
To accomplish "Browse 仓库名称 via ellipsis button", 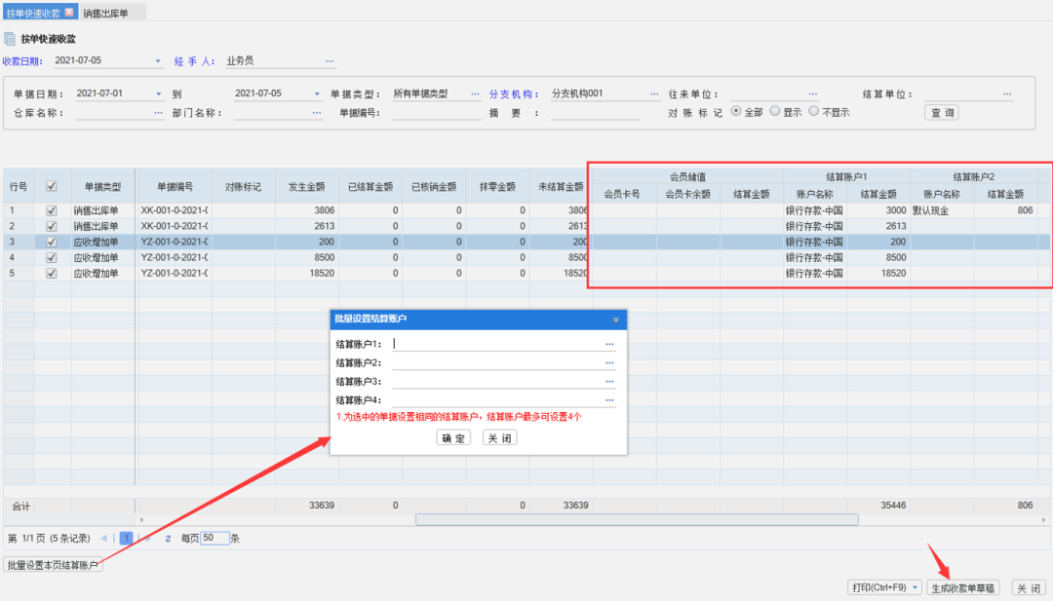I will 159,113.
